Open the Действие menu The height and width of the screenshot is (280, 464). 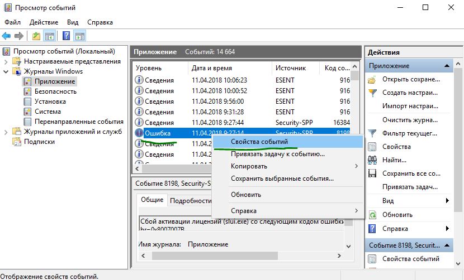point(44,22)
